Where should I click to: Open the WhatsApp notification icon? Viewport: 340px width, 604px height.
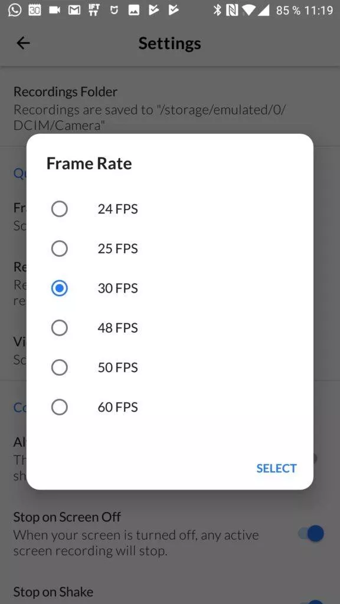coord(15,10)
